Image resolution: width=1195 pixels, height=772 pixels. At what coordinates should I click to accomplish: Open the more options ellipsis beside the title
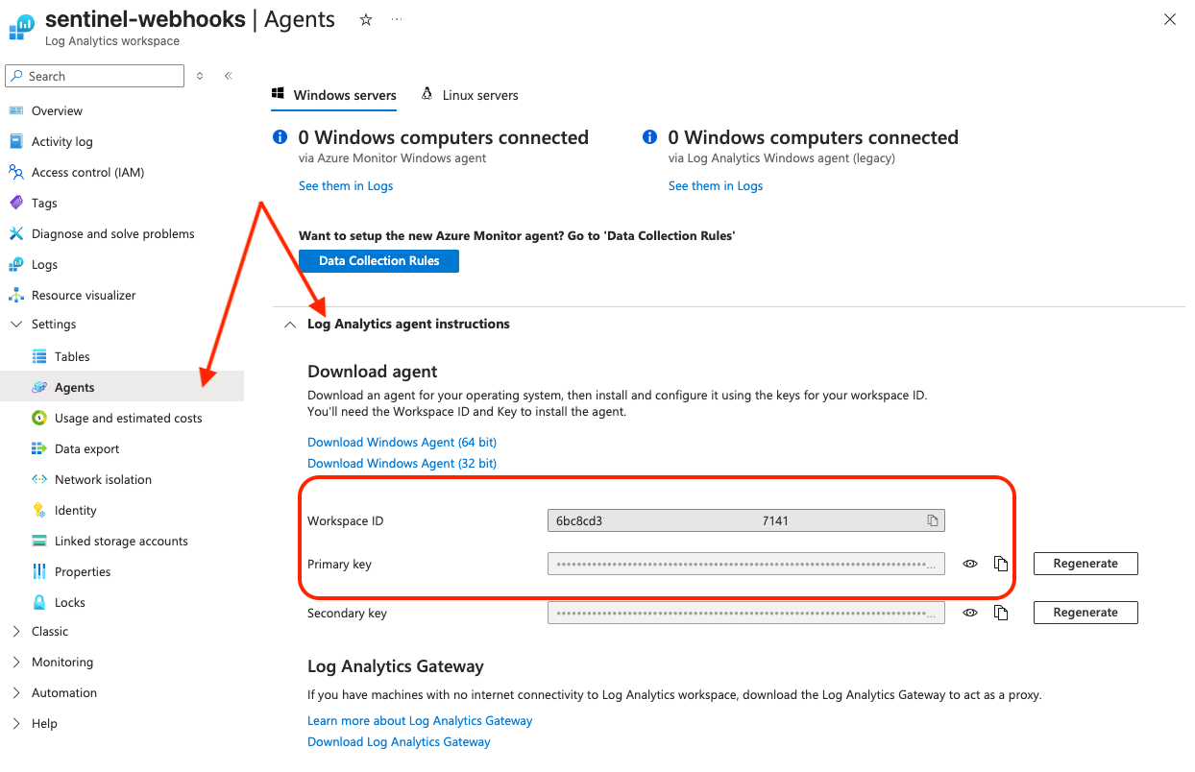tap(397, 20)
